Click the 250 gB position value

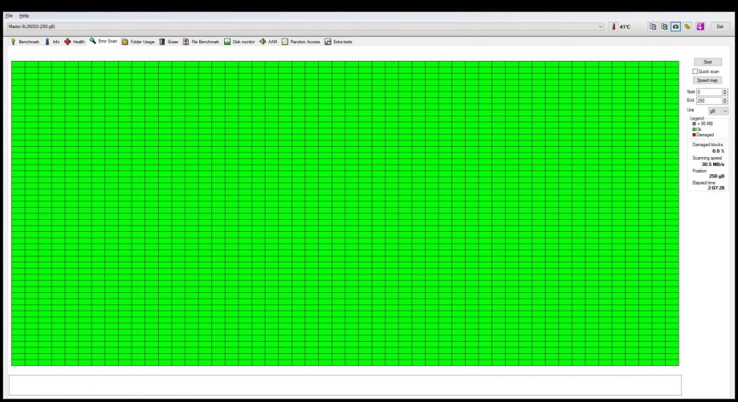click(717, 177)
